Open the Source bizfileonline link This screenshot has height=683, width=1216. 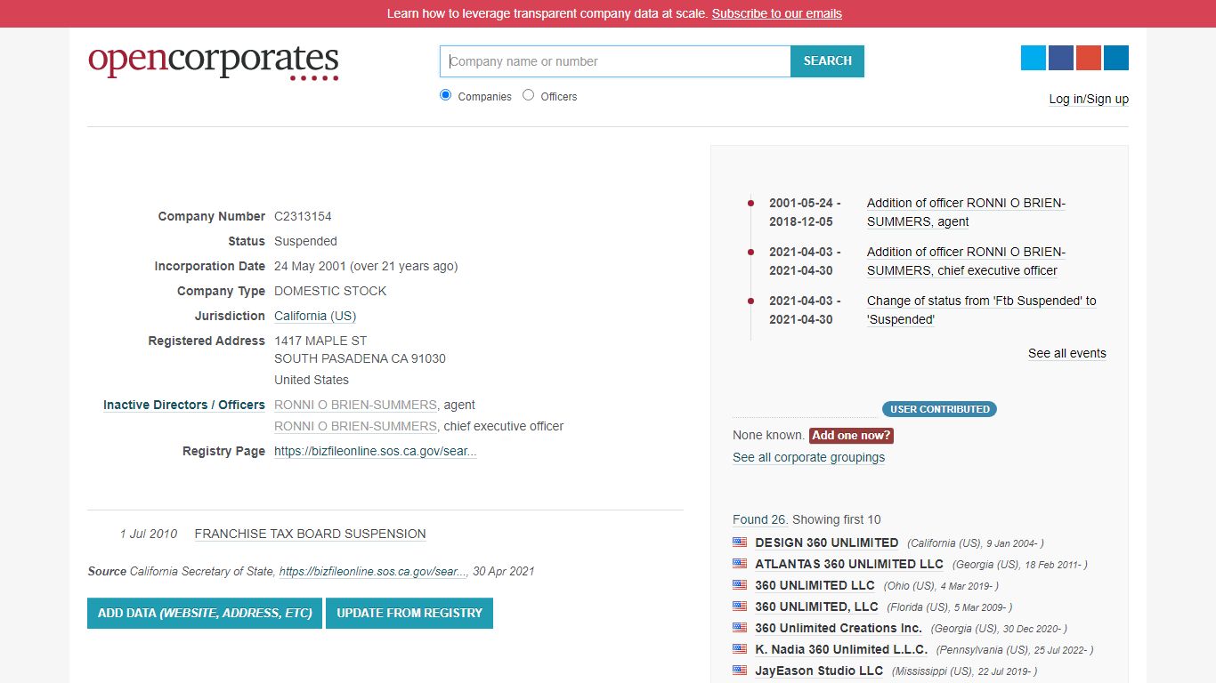[374, 572]
